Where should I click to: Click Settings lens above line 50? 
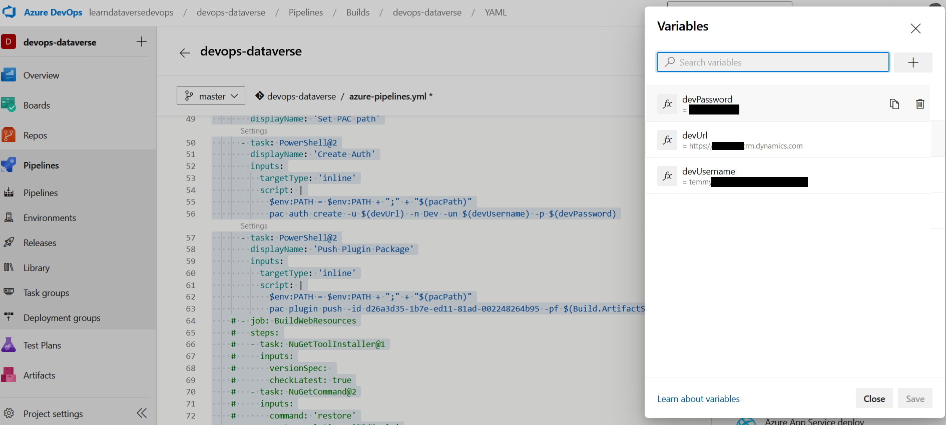[254, 131]
